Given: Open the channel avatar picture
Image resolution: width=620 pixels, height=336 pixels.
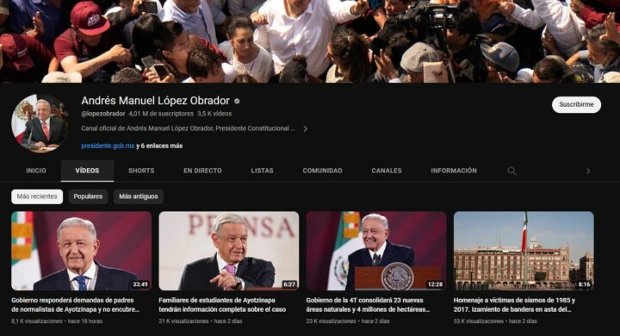Looking at the screenshot, I should pos(40,123).
